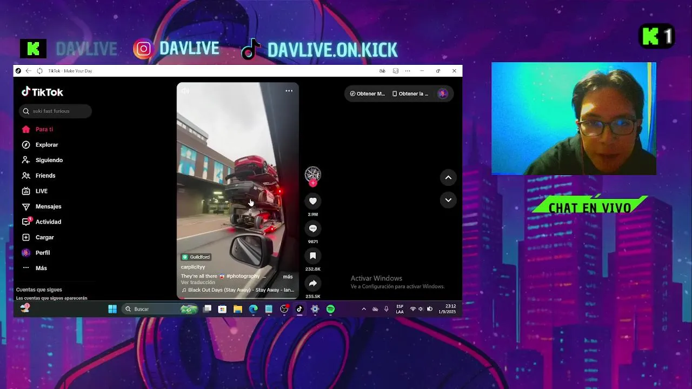Show hidden system tray icons
Image resolution: width=692 pixels, height=389 pixels.
click(364, 309)
